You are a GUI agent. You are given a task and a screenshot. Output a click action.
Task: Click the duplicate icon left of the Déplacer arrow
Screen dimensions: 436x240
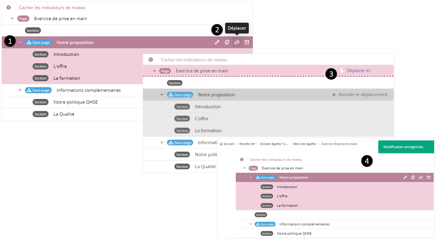point(227,42)
